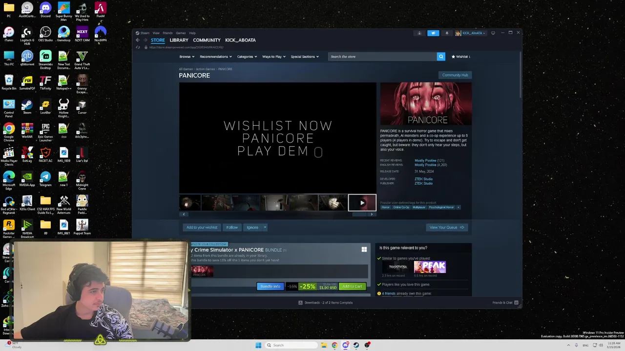Open the Friends menu
This screenshot has width=625, height=351.
[x=167, y=33]
